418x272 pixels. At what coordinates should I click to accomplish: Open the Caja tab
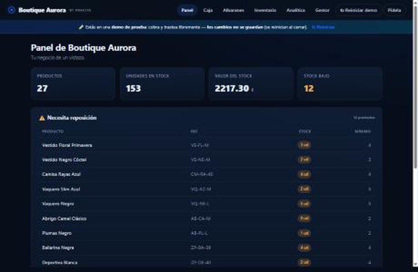tap(208, 10)
